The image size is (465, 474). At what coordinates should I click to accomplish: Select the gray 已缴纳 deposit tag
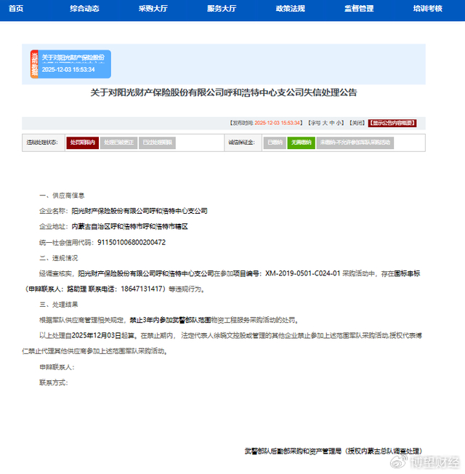click(275, 142)
